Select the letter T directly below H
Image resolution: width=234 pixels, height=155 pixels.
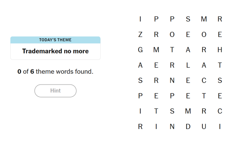(x=220, y=65)
